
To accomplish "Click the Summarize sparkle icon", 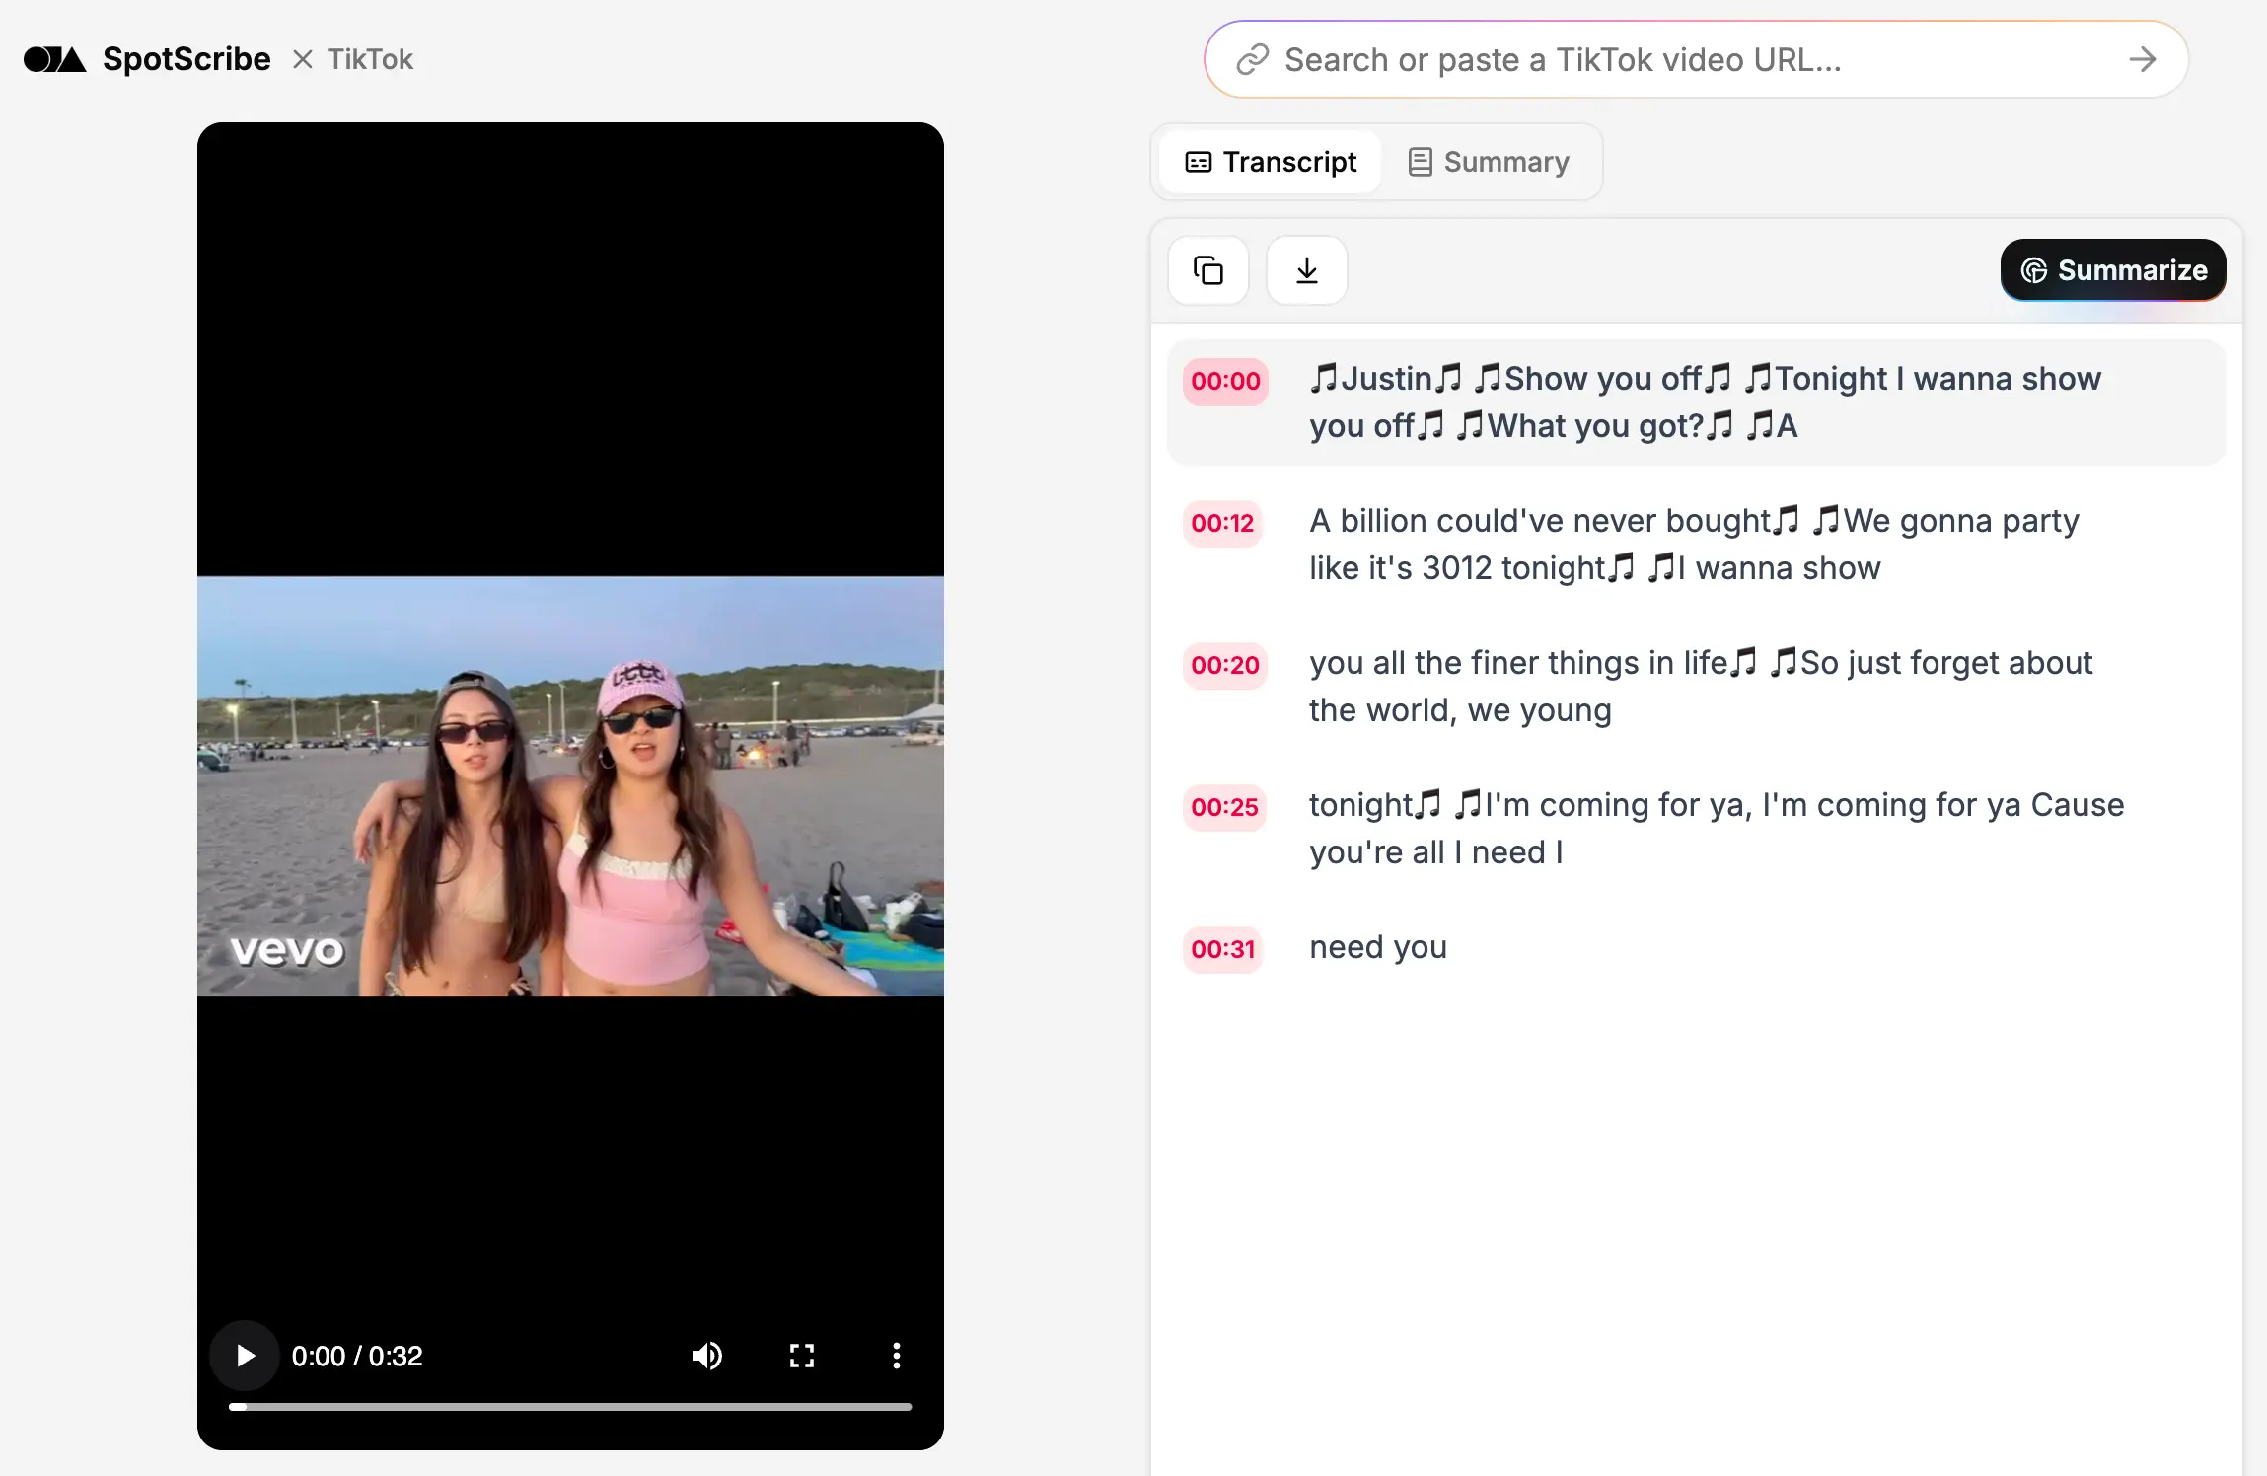I will [x=2036, y=270].
